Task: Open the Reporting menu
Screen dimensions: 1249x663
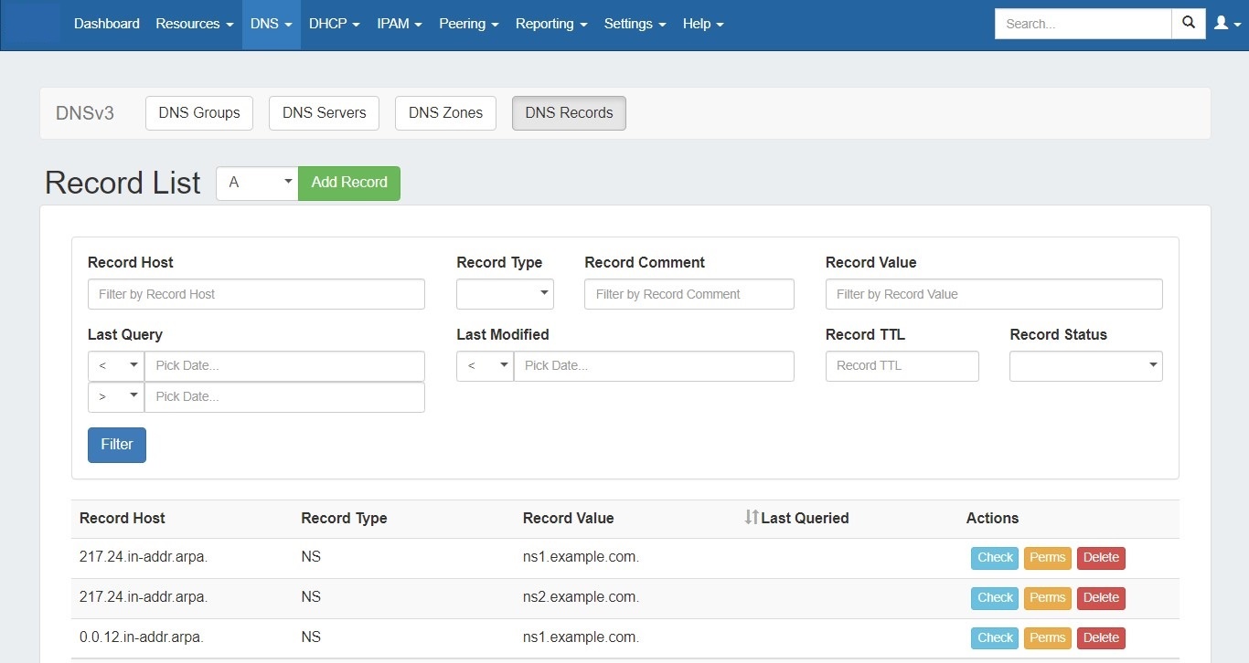Action: [x=550, y=24]
